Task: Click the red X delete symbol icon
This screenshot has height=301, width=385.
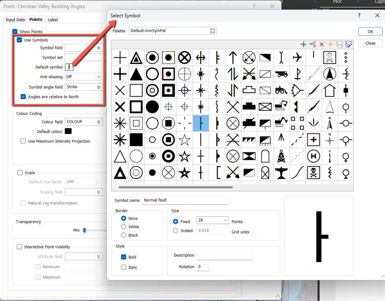Action: pos(322,44)
